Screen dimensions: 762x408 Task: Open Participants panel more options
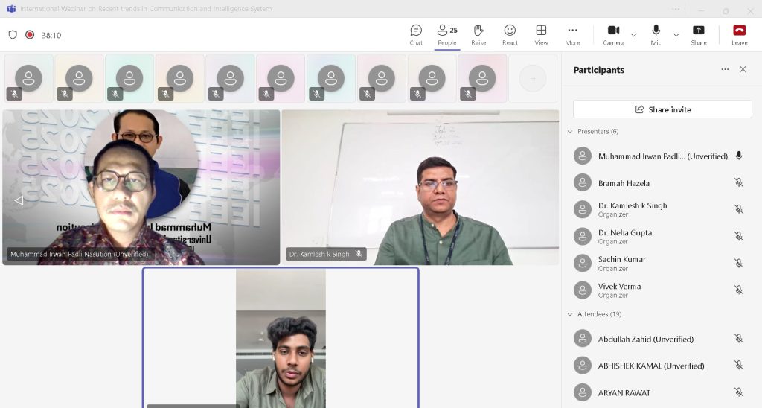(725, 69)
